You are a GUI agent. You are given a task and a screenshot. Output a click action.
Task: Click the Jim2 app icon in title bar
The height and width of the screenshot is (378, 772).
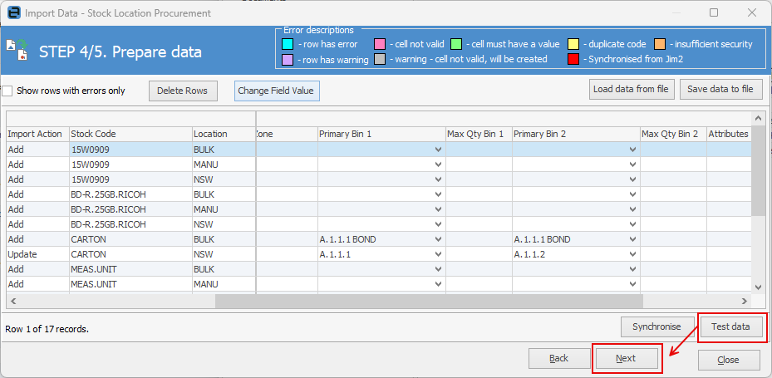point(14,12)
